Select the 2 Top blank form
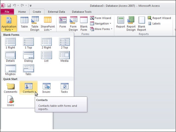The image size is (176, 132). click(64, 43)
